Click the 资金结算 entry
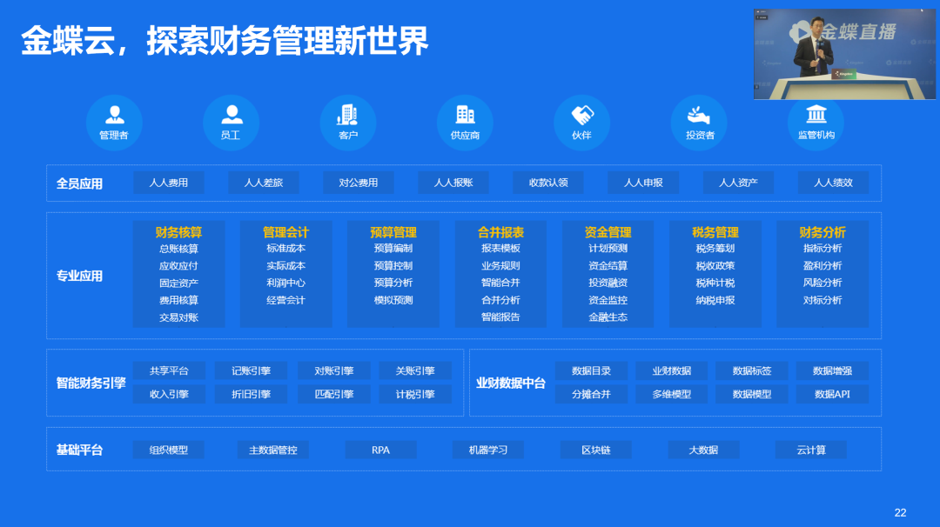The height and width of the screenshot is (527, 940). pos(608,266)
